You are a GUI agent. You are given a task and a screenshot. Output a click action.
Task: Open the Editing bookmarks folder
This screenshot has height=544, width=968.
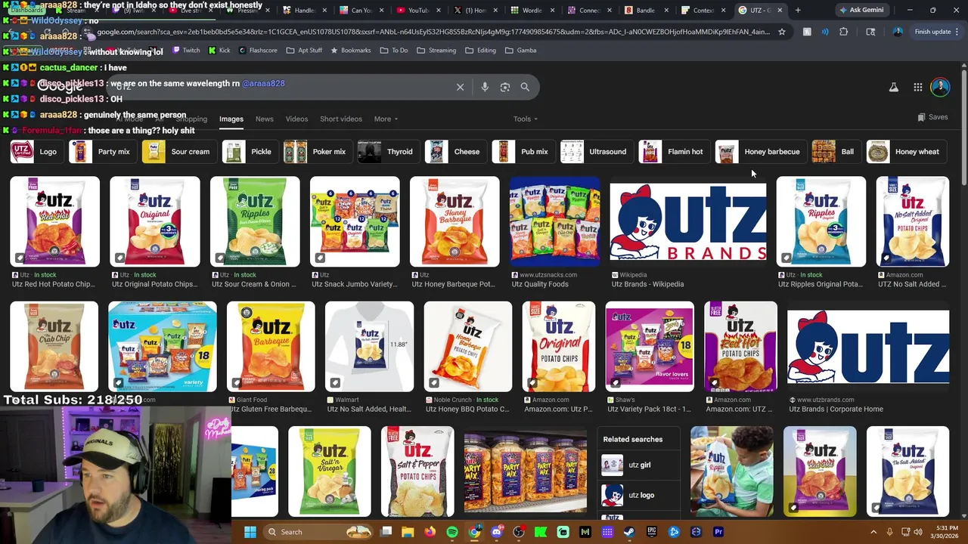[x=481, y=50]
